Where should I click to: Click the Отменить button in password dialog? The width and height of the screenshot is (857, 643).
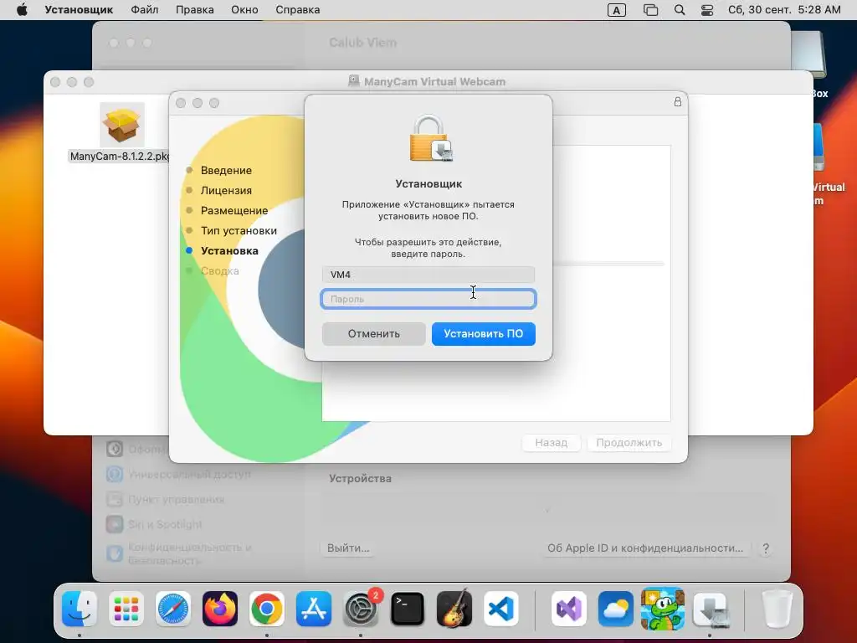[374, 333]
